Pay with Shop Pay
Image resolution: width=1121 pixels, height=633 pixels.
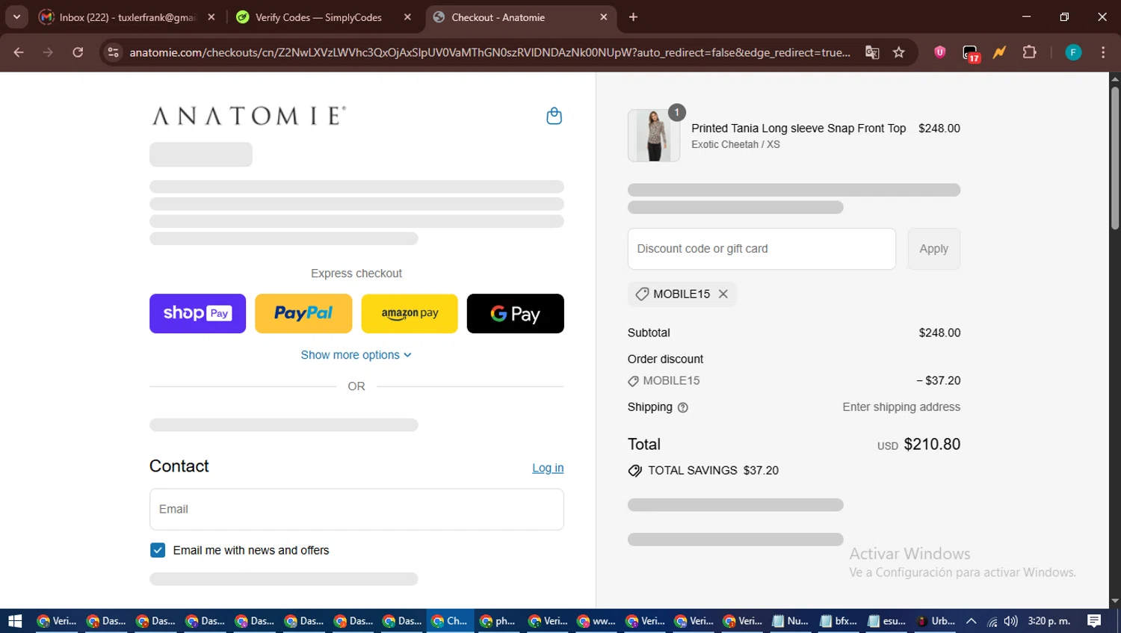click(x=197, y=314)
